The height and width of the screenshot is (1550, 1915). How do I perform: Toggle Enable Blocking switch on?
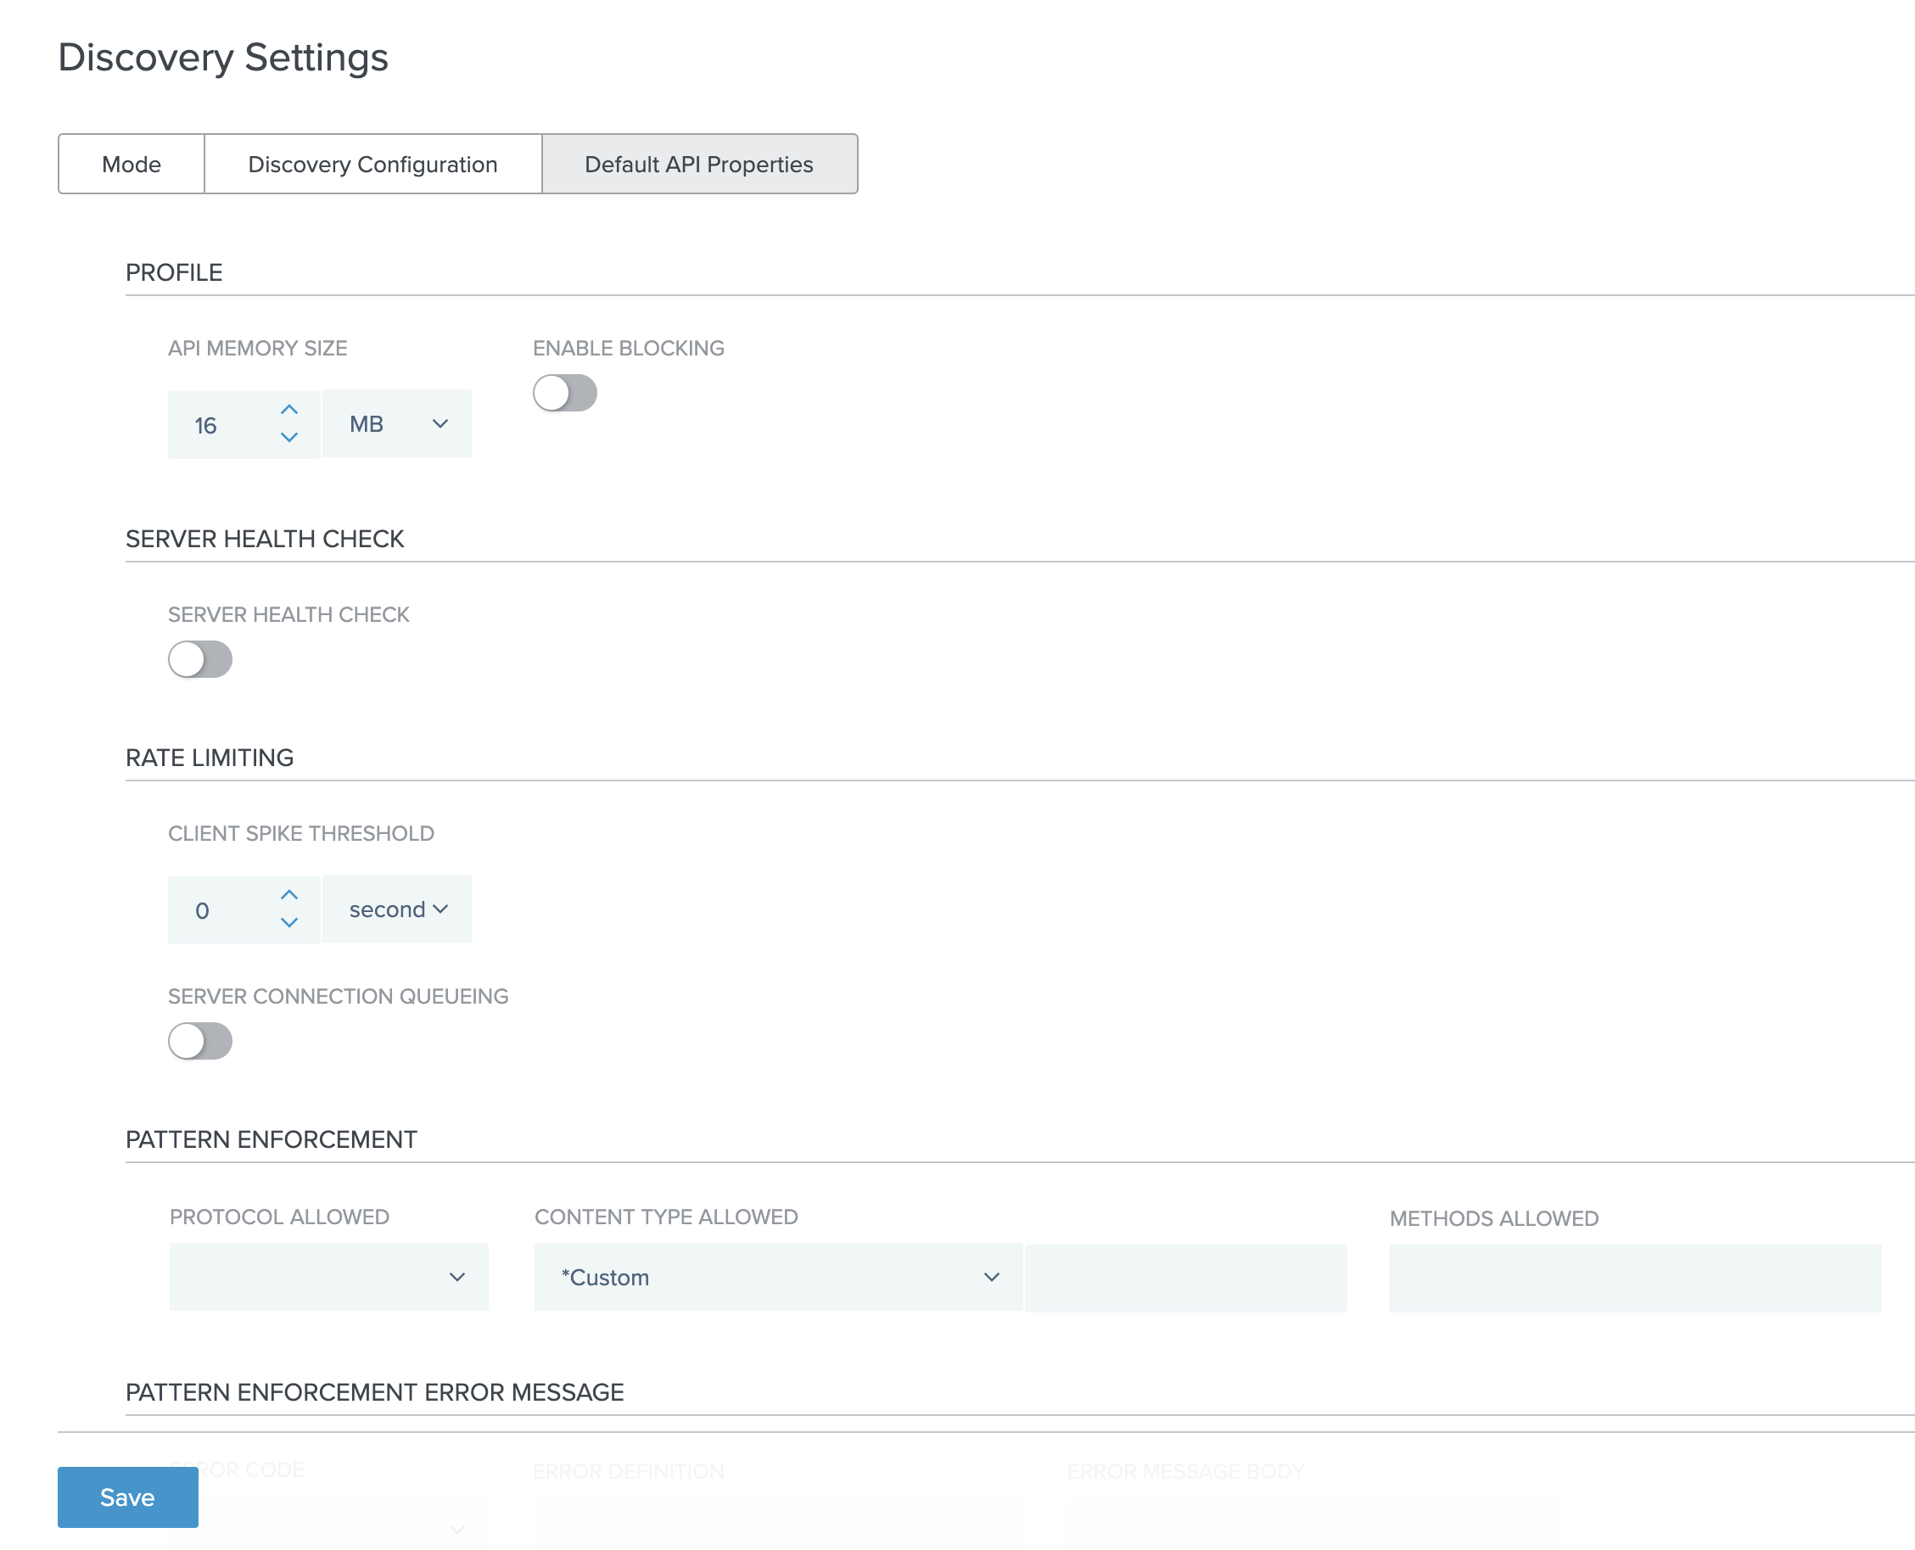tap(566, 392)
